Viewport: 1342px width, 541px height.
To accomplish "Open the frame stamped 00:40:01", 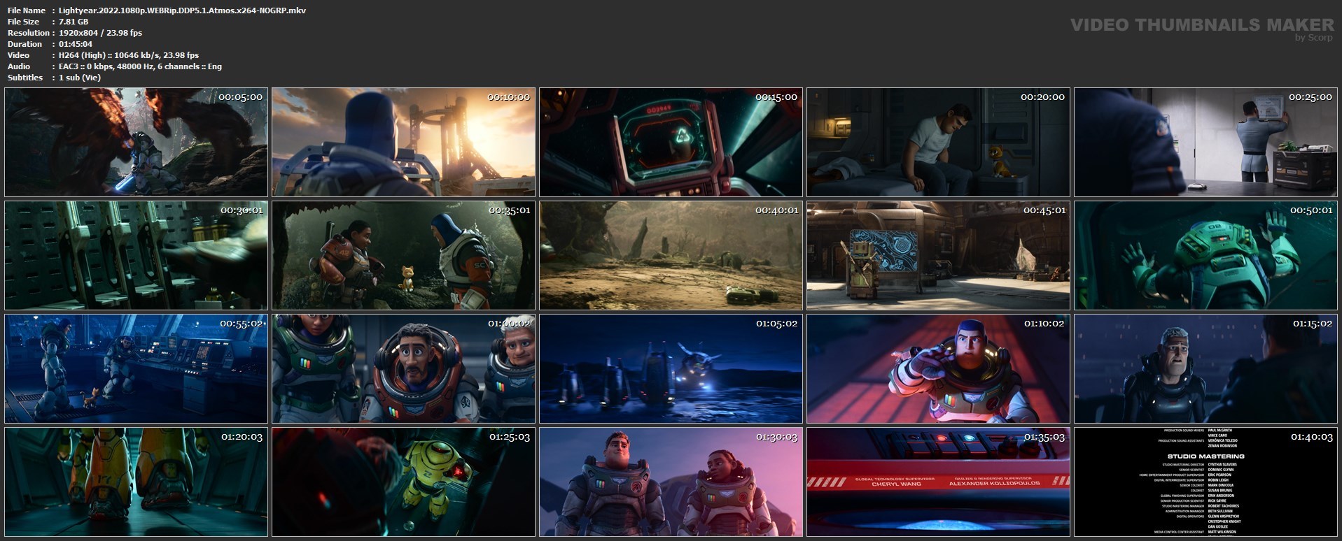I will click(x=671, y=256).
